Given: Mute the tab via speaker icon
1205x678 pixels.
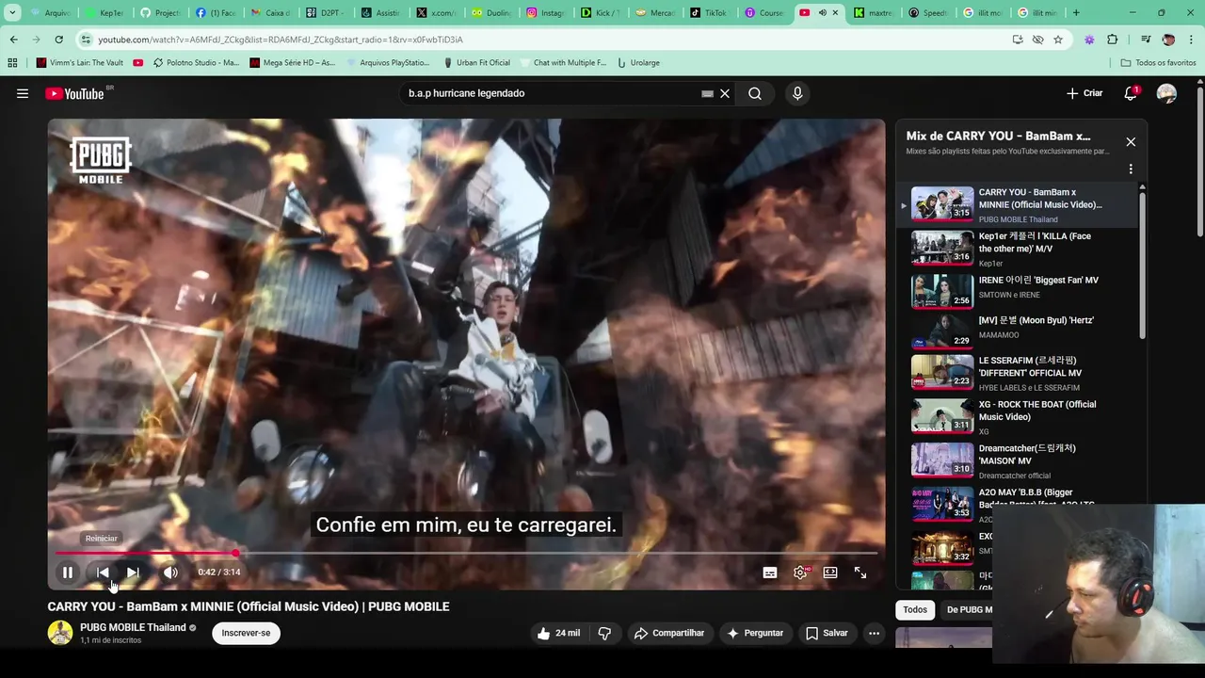Looking at the screenshot, I should pyautogui.click(x=822, y=13).
